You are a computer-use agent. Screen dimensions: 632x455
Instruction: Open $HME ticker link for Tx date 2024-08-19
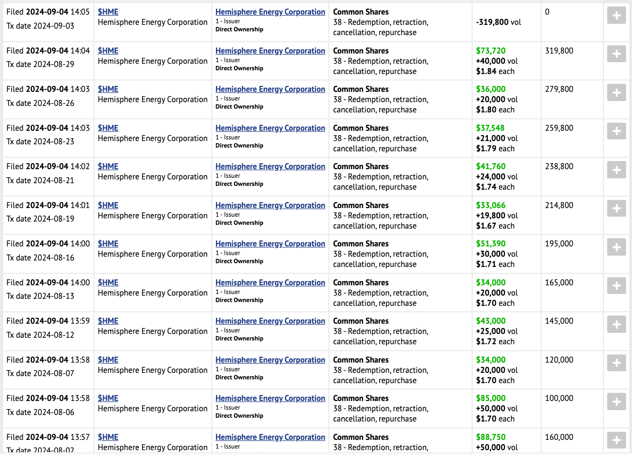pyautogui.click(x=108, y=205)
